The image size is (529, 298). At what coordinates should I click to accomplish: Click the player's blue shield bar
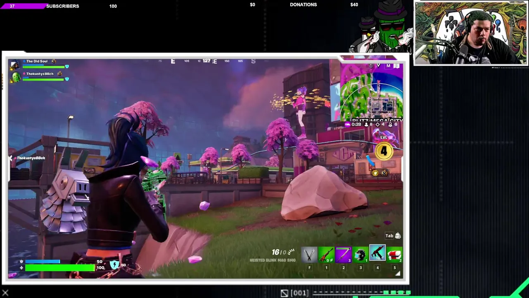click(x=43, y=262)
